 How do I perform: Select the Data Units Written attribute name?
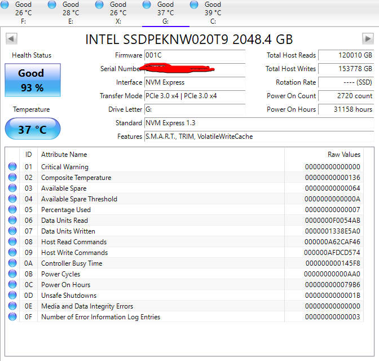(x=68, y=231)
